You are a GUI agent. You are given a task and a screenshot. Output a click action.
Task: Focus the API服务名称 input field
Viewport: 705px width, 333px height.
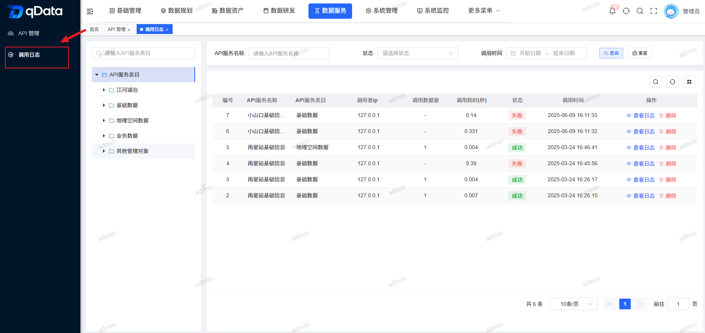289,53
